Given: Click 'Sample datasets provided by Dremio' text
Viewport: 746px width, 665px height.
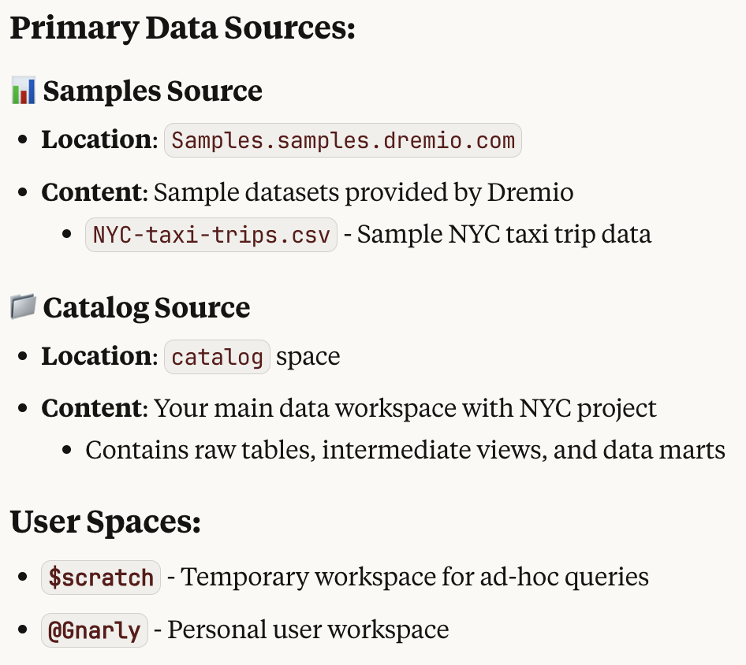Looking at the screenshot, I should (x=364, y=192).
